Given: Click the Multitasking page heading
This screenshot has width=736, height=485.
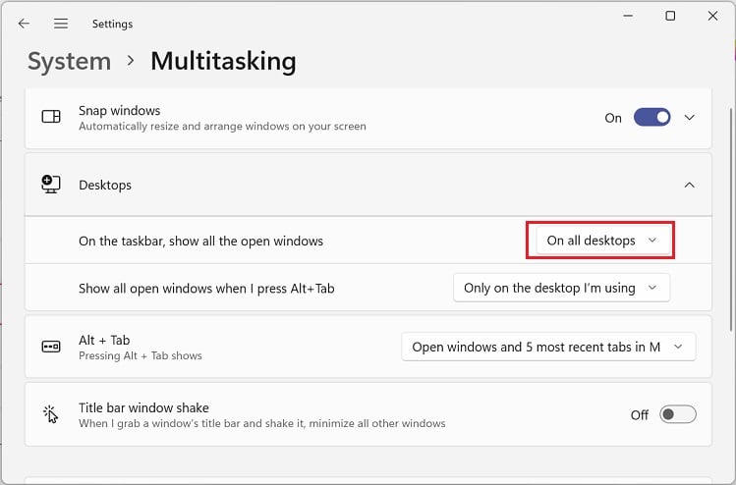Looking at the screenshot, I should point(223,62).
